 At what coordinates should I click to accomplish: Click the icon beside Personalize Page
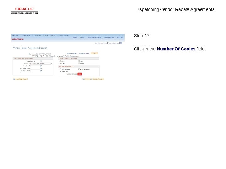[x=121, y=43]
